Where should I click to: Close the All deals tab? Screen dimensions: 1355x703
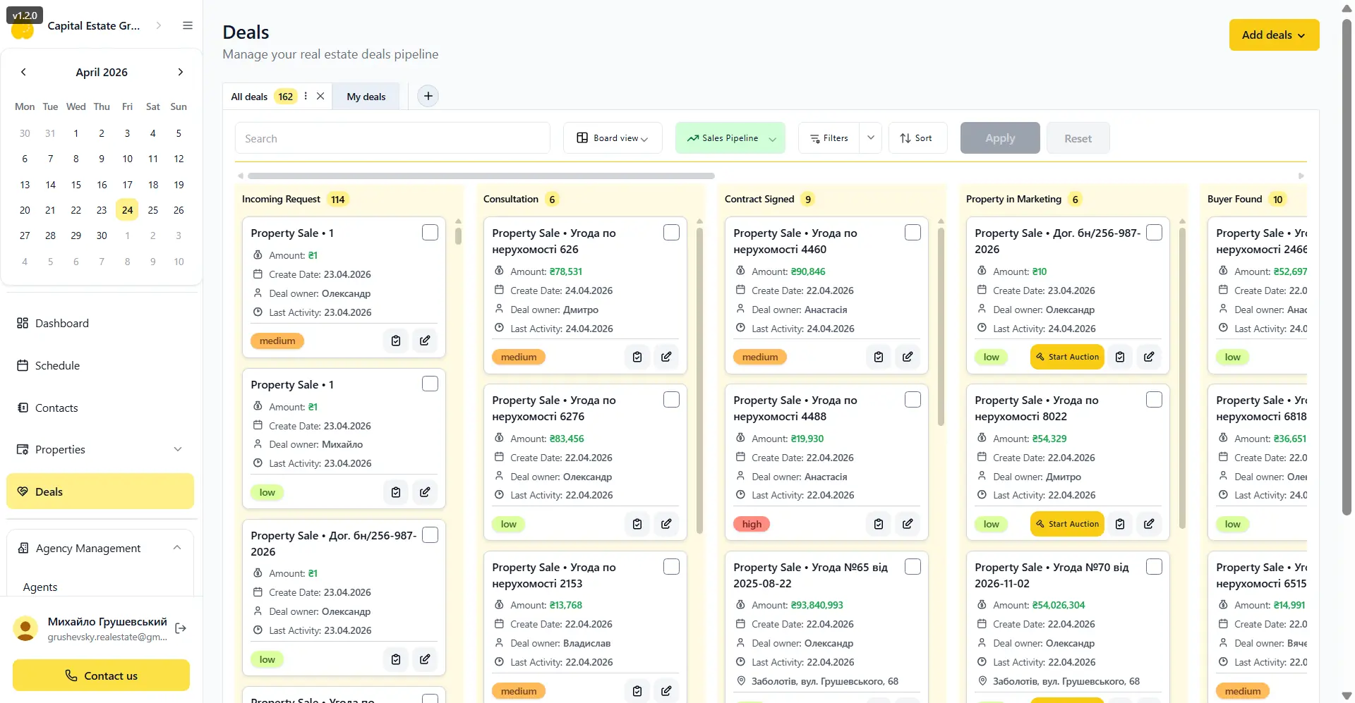pyautogui.click(x=320, y=96)
